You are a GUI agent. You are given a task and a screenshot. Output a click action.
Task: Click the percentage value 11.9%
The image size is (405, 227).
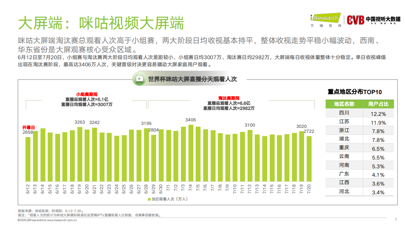378,123
